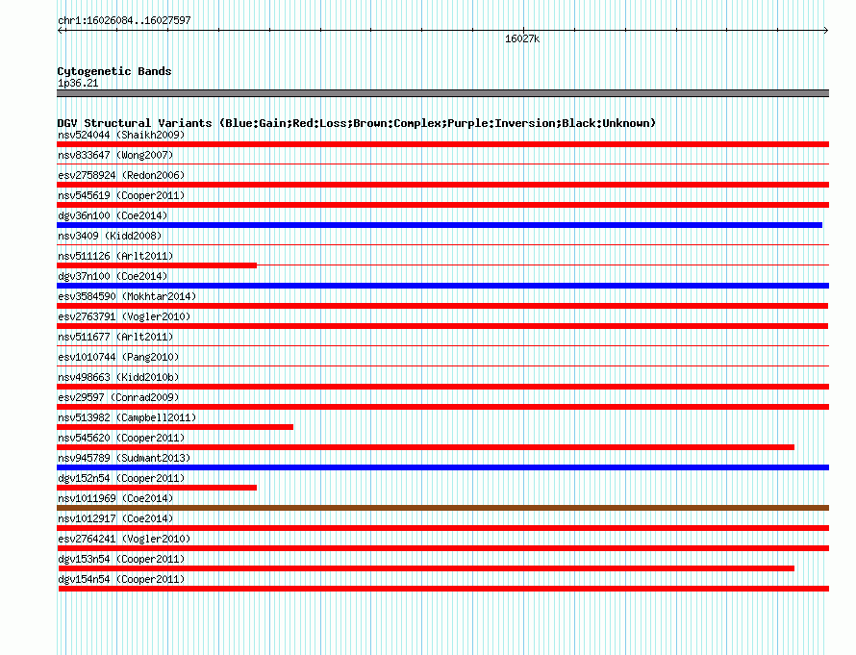The height and width of the screenshot is (655, 856).
Task: Click the 1p36.21 band label
Action: (x=78, y=83)
